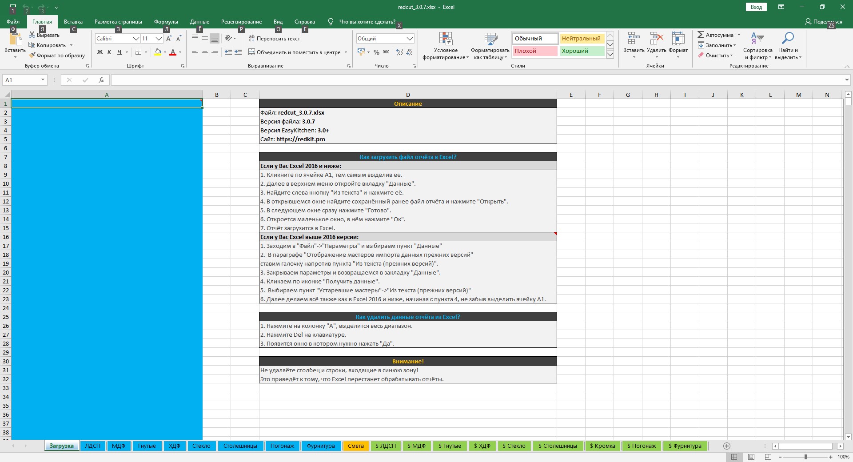Expand the number format dropdown
Screen dimensions: 853x462
point(410,39)
